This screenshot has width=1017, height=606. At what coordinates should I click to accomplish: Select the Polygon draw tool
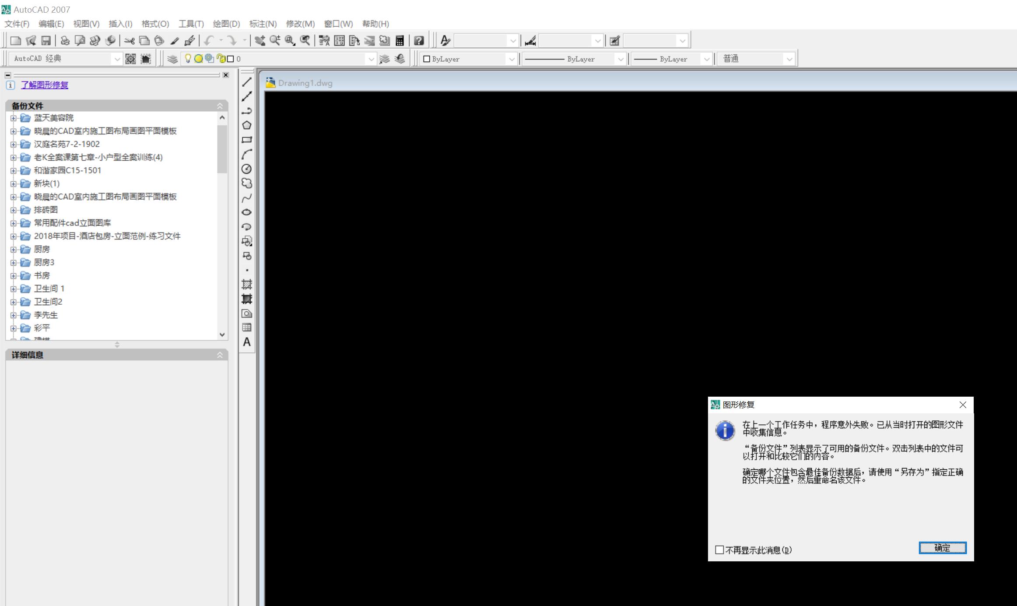pyautogui.click(x=247, y=125)
